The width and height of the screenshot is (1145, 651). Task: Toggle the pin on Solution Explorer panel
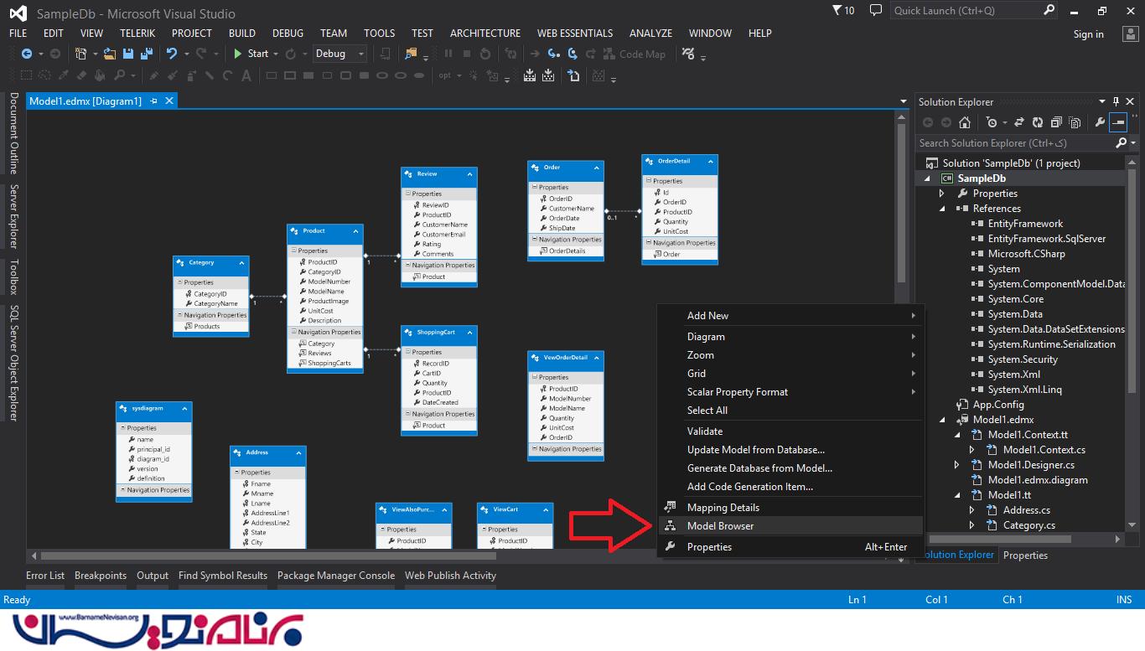[1116, 101]
